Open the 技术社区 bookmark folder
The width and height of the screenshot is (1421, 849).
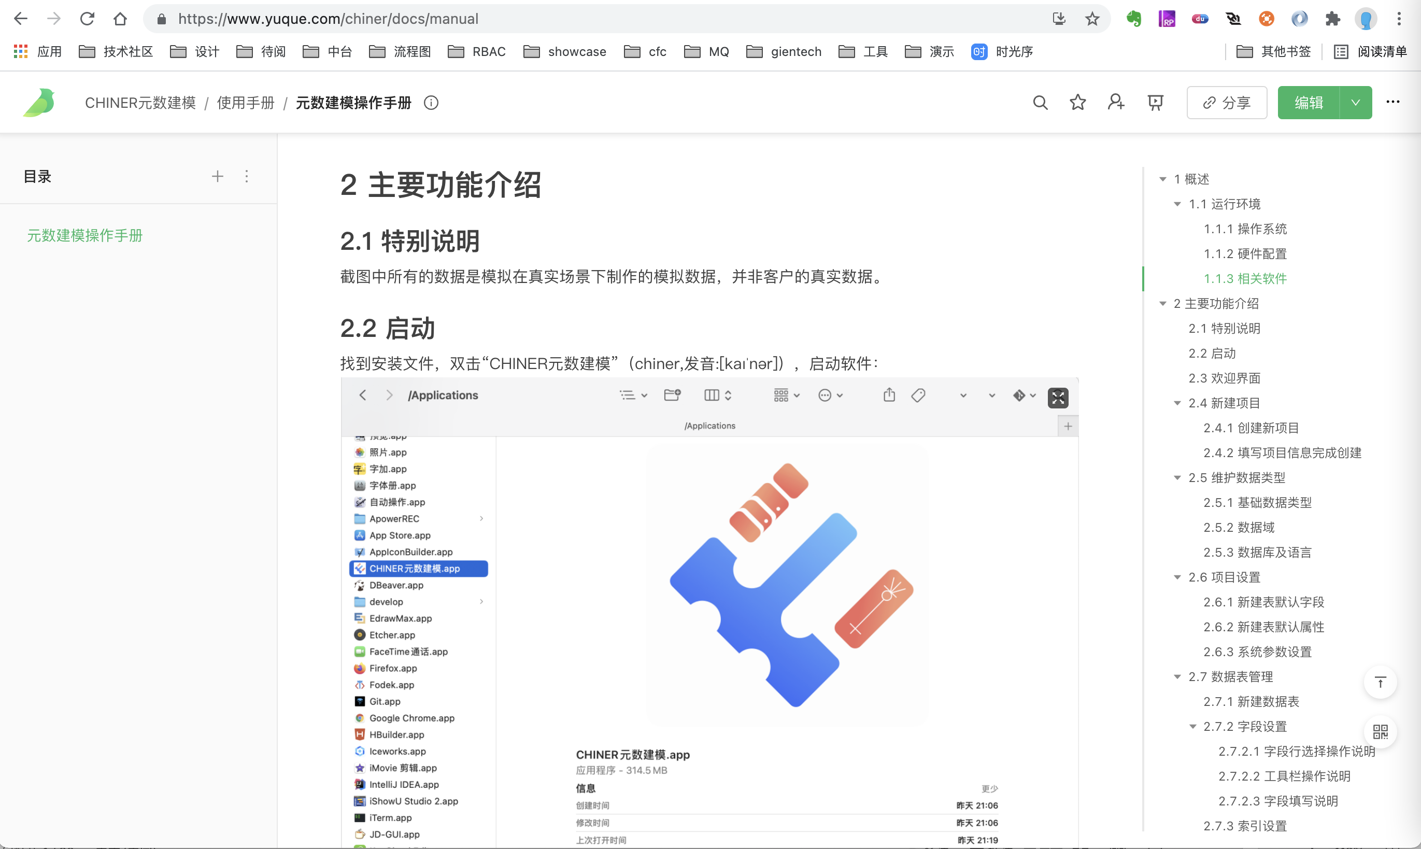[x=116, y=51]
